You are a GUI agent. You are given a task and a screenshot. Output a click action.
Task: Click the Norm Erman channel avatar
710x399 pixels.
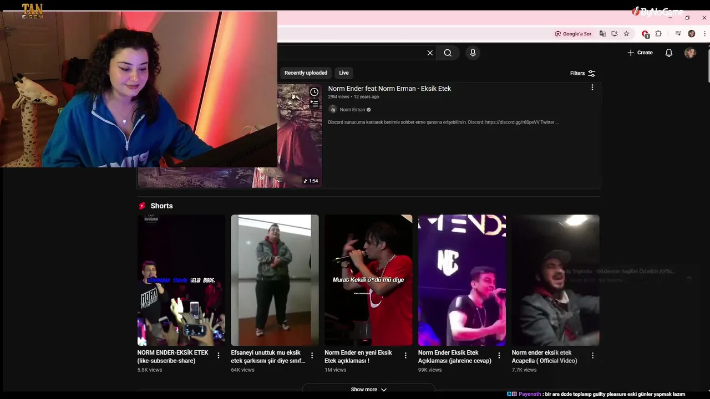[333, 110]
